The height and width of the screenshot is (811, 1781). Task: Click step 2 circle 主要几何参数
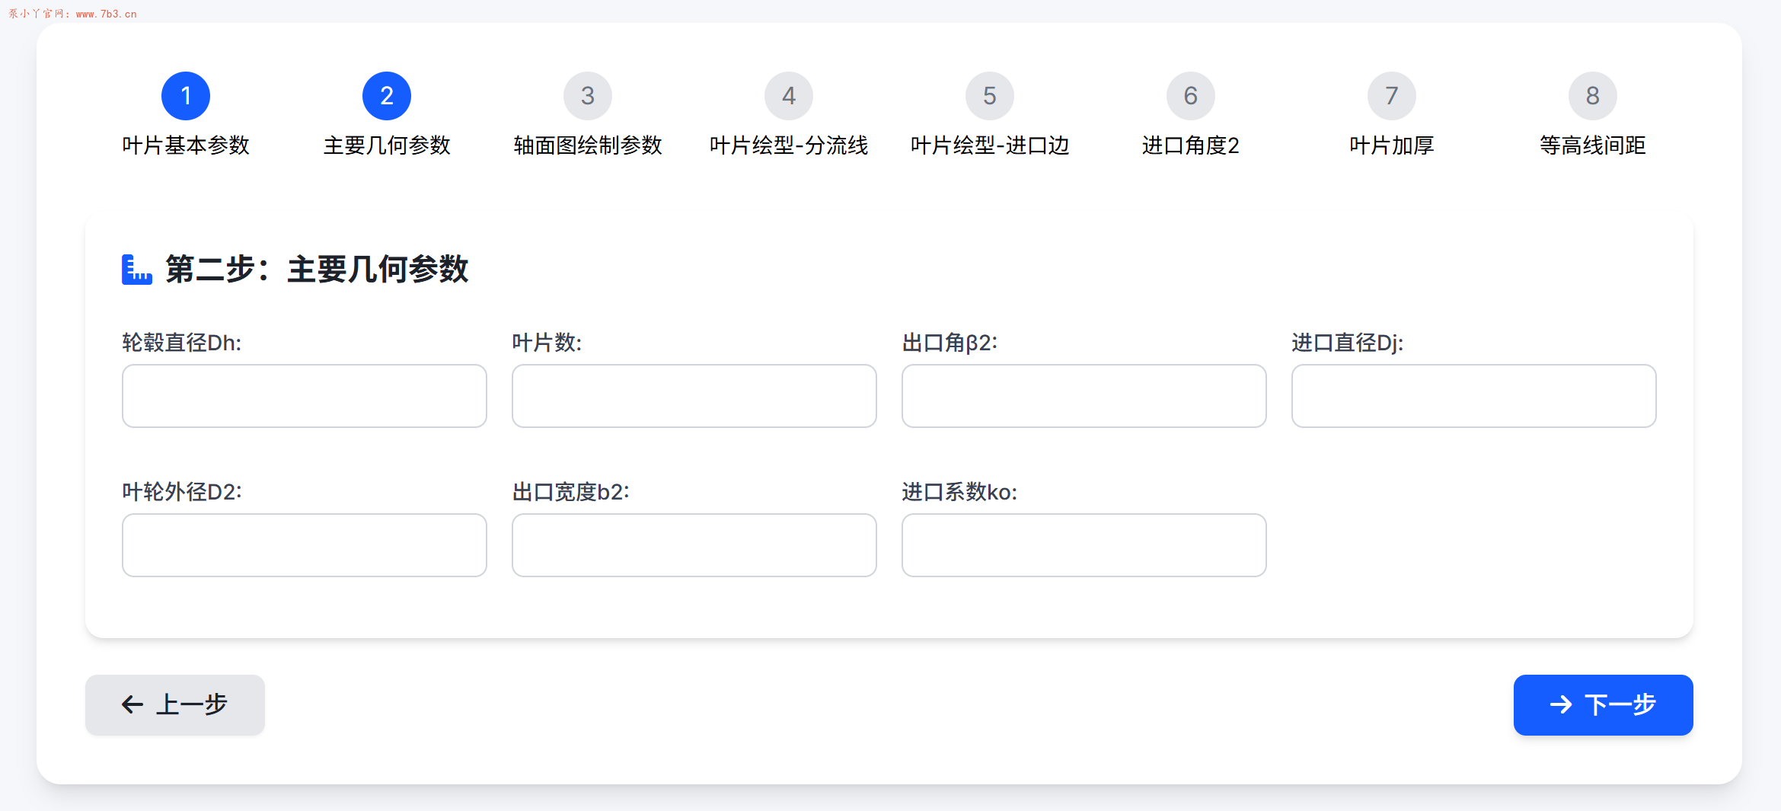pyautogui.click(x=387, y=96)
